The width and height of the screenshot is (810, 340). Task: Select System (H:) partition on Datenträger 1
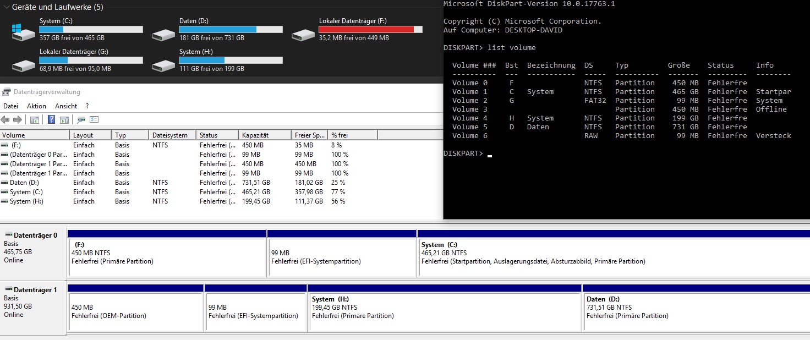click(x=444, y=311)
